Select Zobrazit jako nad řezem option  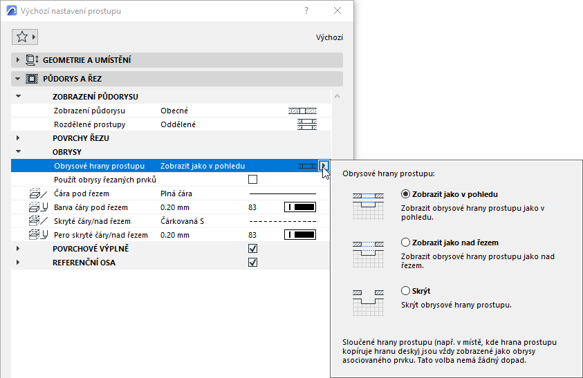tap(405, 243)
